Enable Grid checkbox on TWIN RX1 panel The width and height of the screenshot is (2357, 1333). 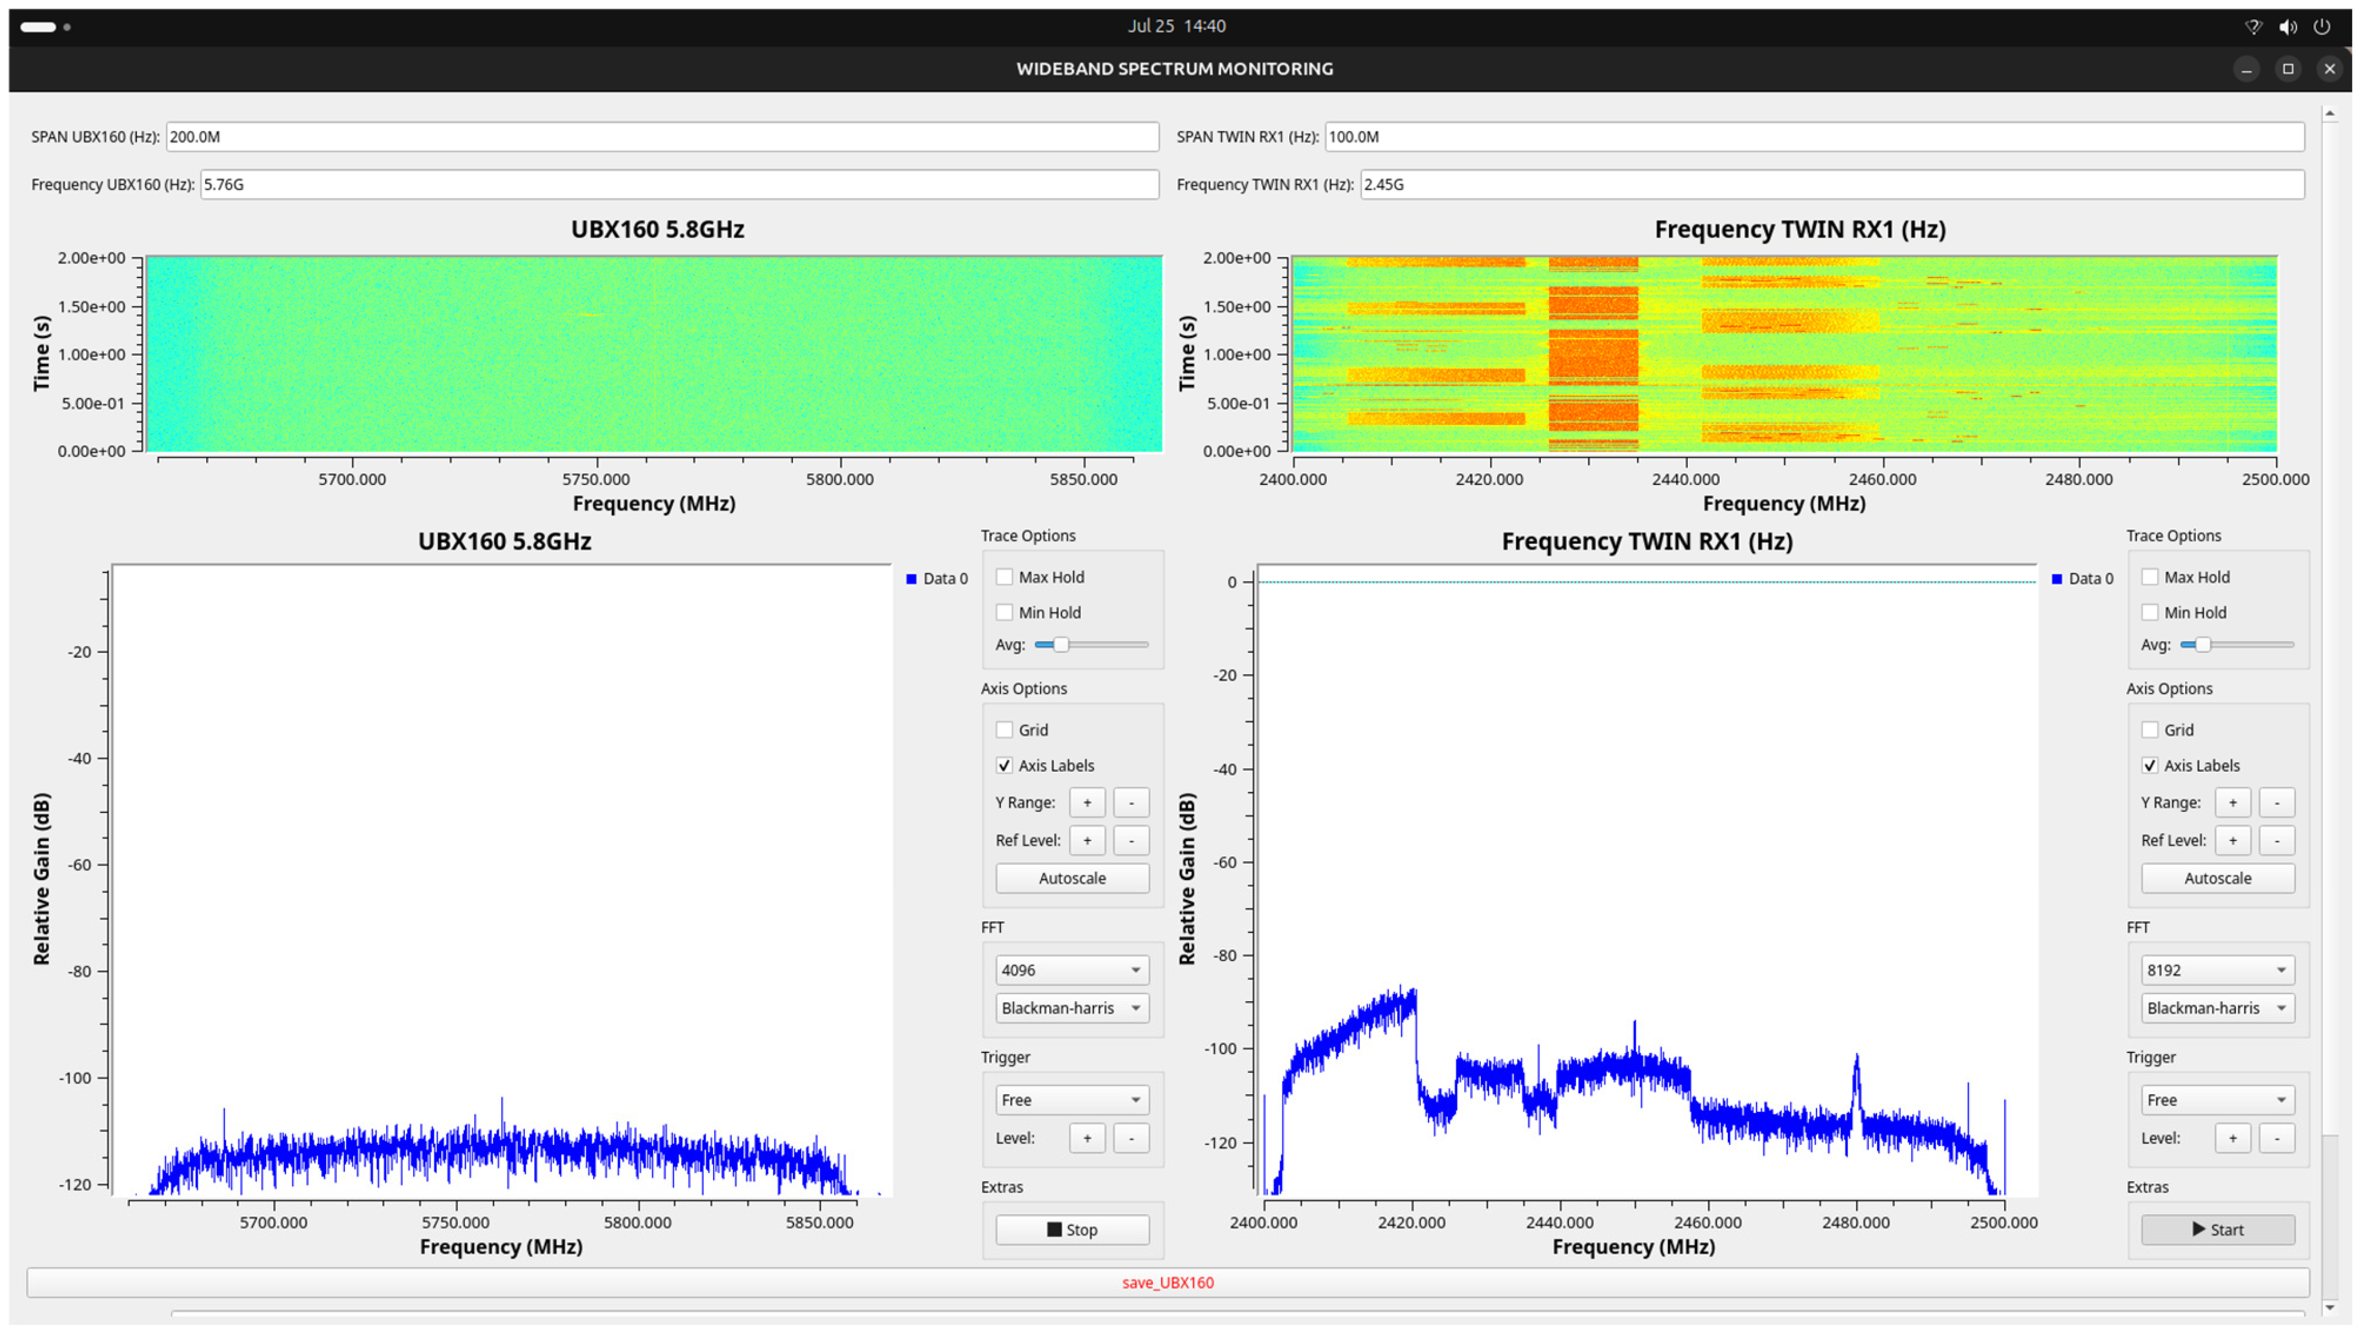(2150, 730)
